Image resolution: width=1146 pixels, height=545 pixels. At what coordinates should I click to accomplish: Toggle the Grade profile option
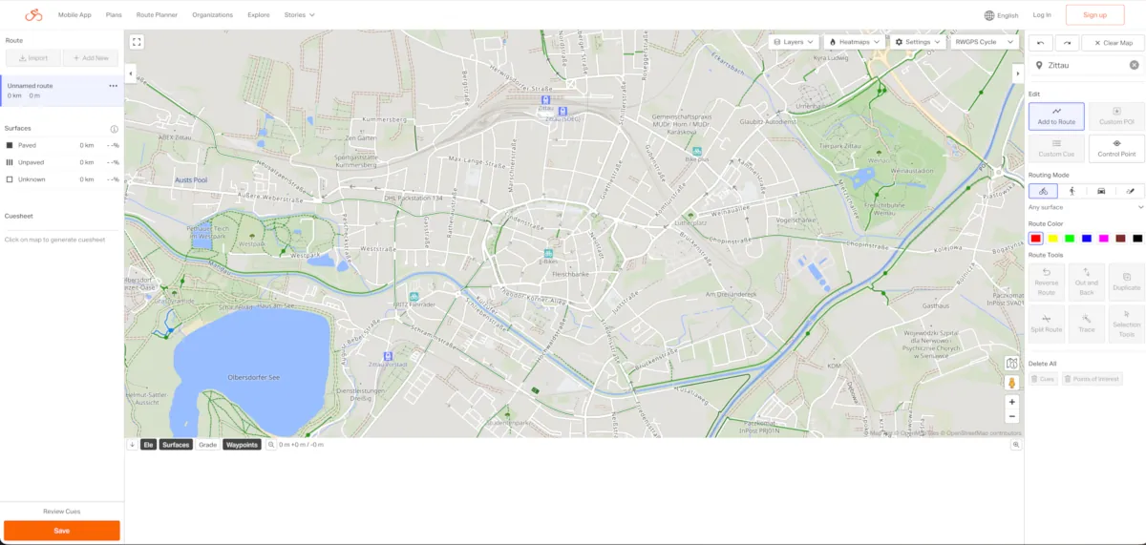207,445
